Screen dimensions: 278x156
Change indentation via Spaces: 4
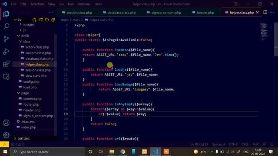(x=218, y=144)
